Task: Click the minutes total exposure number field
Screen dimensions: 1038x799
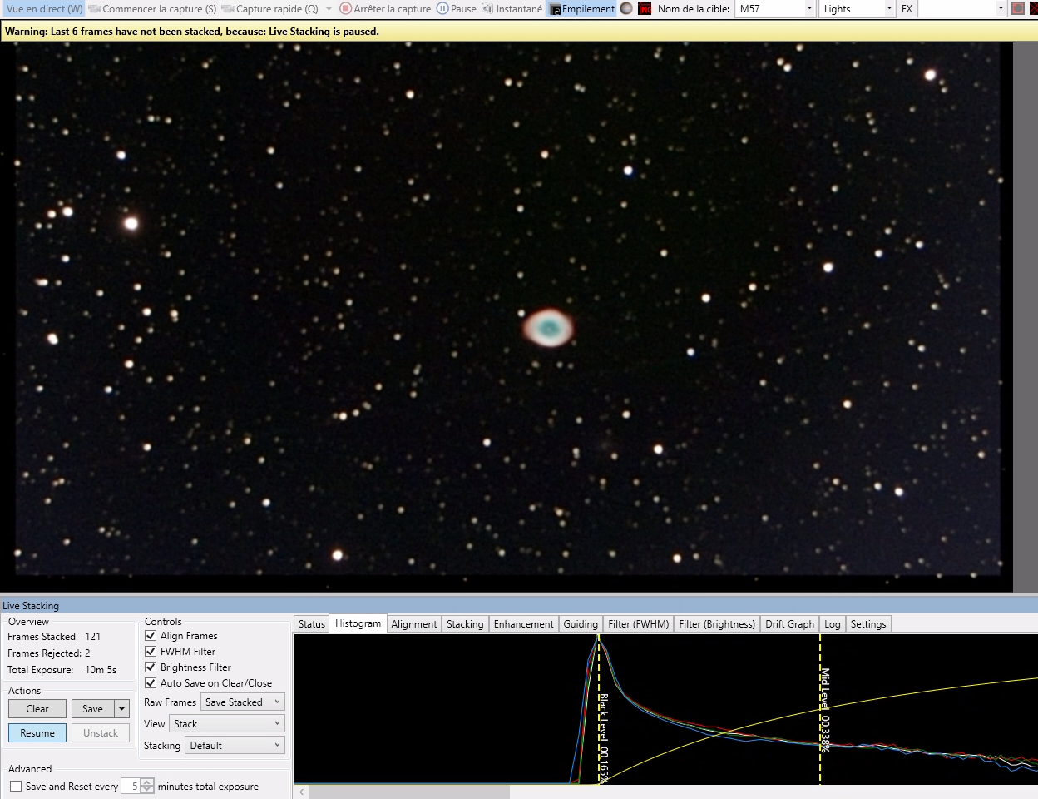Action: coord(131,787)
